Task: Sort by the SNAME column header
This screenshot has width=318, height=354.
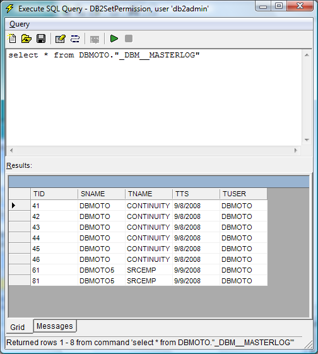Action: 102,194
